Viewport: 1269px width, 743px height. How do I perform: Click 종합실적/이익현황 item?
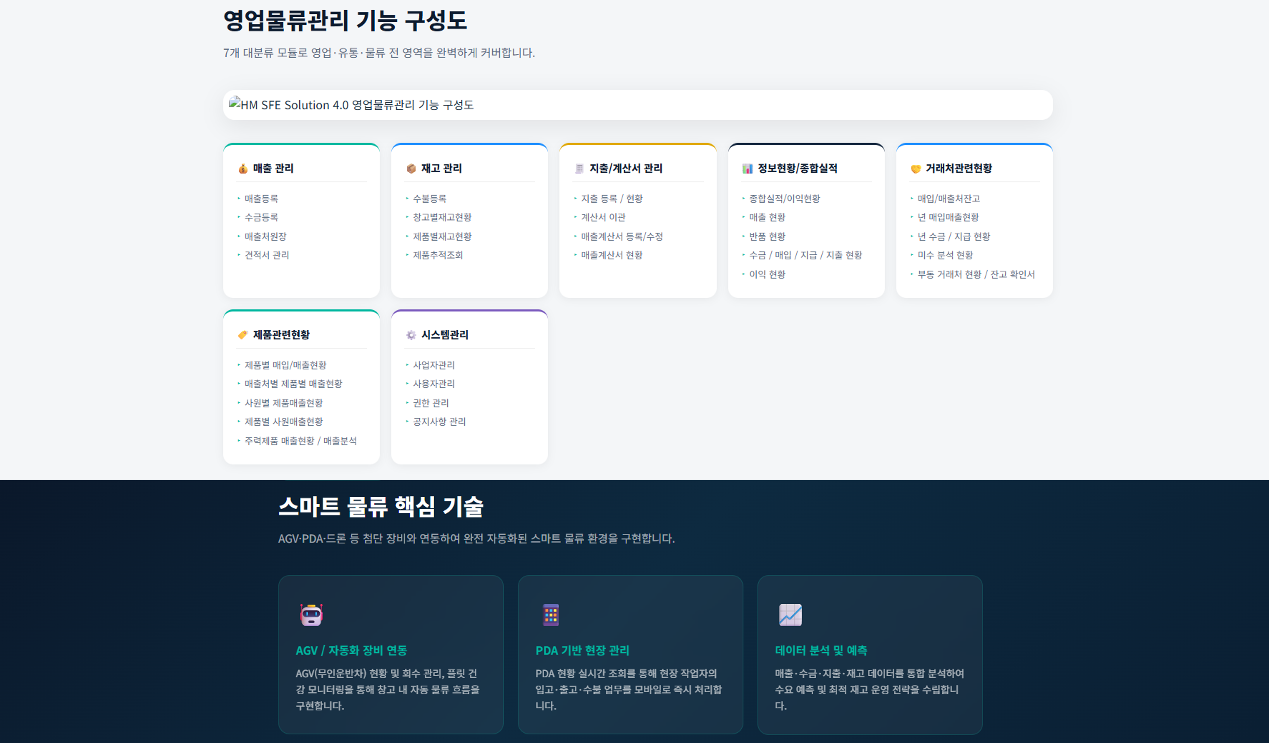pyautogui.click(x=784, y=198)
